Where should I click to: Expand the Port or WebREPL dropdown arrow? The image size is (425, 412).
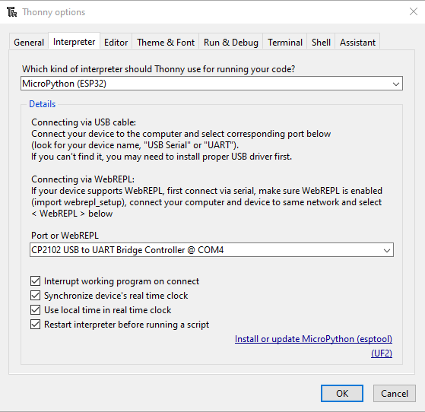[387, 250]
